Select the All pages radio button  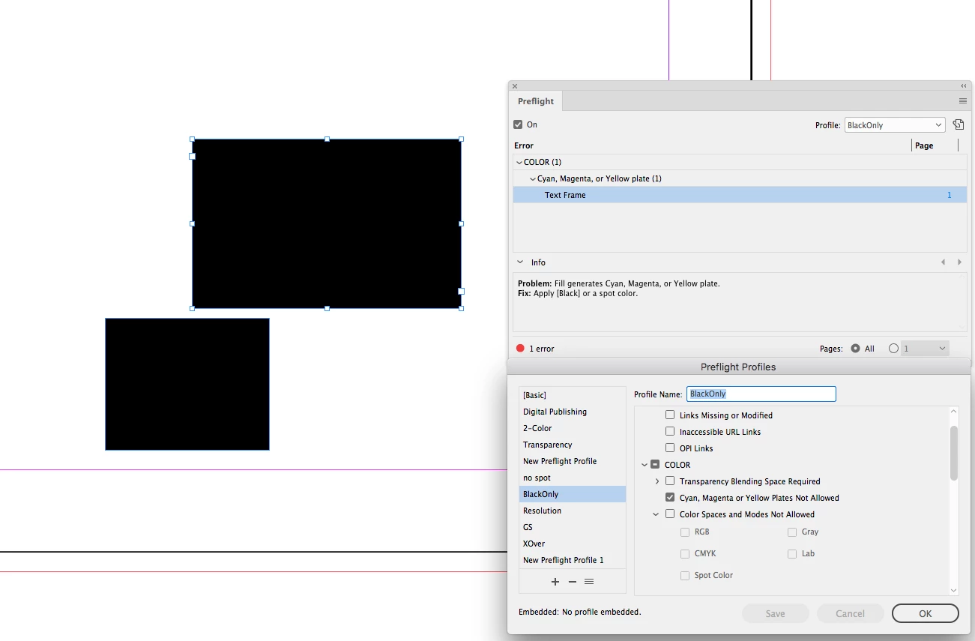(855, 349)
